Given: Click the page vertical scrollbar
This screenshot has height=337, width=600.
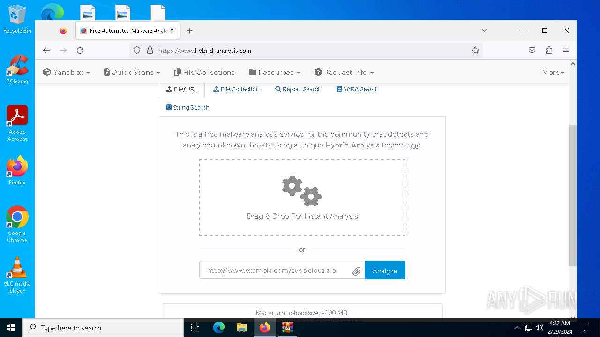Looking at the screenshot, I should coord(573,196).
